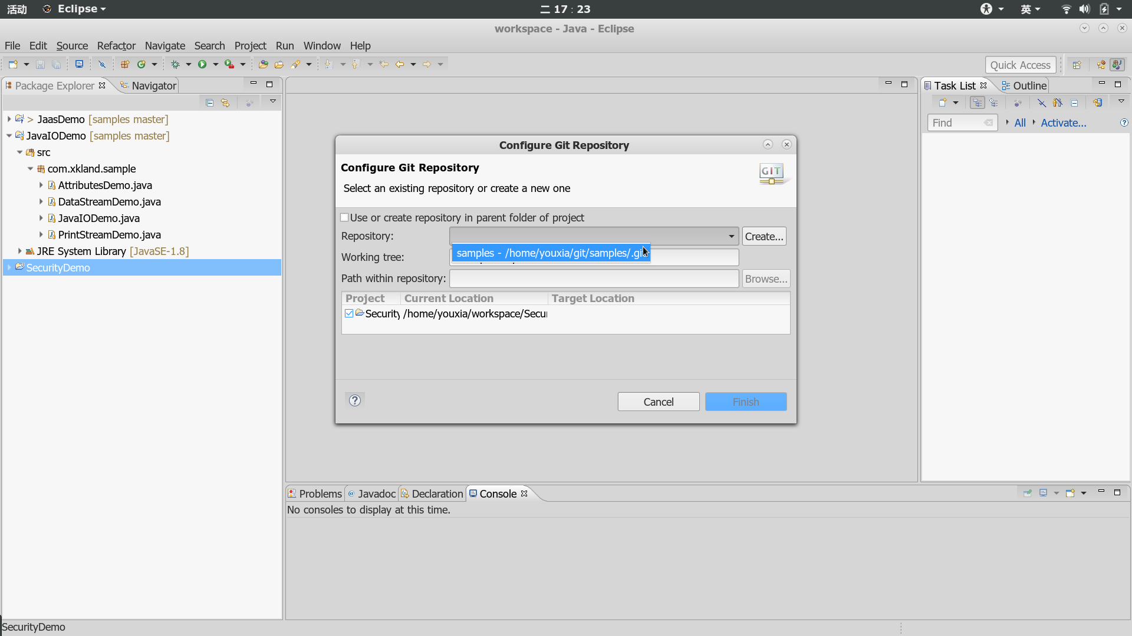Click Show My Tasks Only person icon

coord(1058,102)
